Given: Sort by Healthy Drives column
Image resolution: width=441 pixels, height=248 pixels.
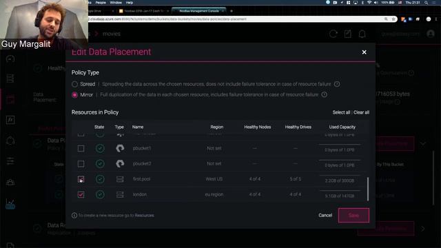Looking at the screenshot, I should (x=298, y=127).
